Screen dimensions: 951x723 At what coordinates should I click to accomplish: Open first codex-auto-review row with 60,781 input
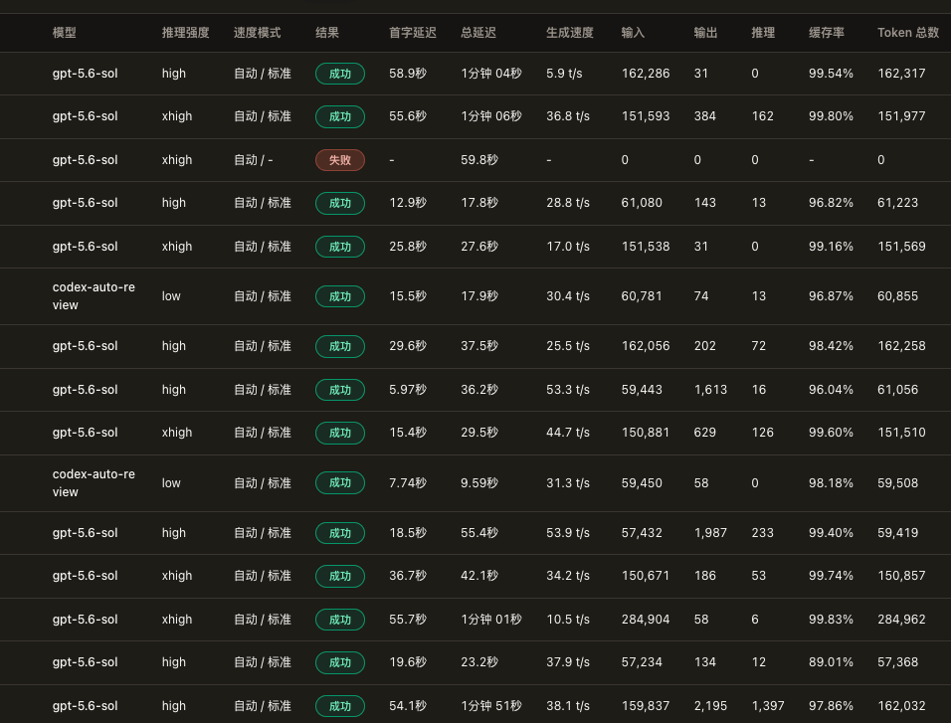point(475,296)
